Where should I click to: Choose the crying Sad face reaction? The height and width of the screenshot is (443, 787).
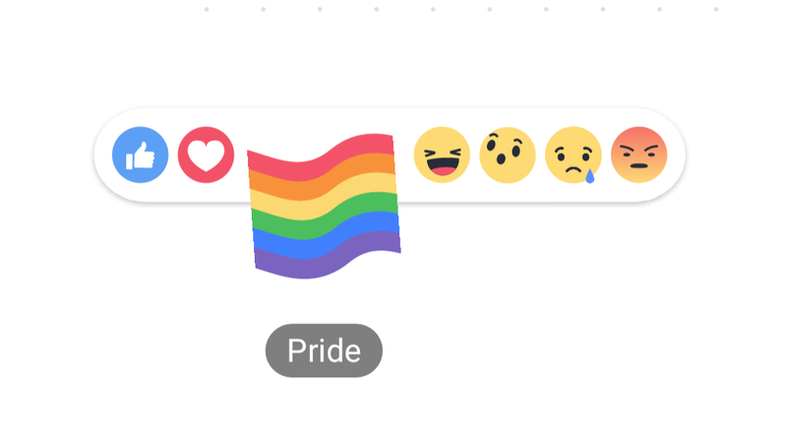click(574, 155)
